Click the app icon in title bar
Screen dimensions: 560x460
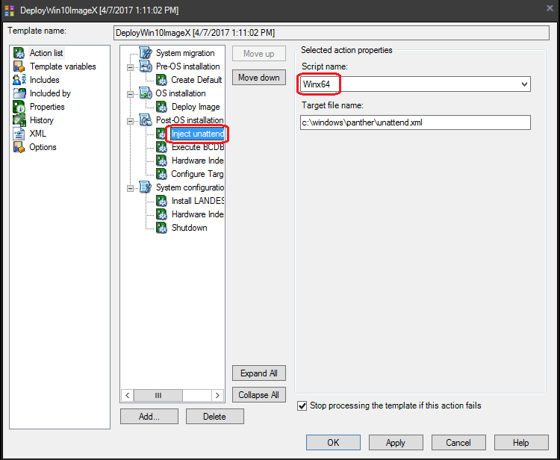click(x=9, y=10)
